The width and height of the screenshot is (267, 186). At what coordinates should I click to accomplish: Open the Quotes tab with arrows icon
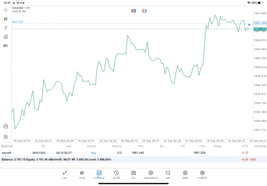click(65, 174)
